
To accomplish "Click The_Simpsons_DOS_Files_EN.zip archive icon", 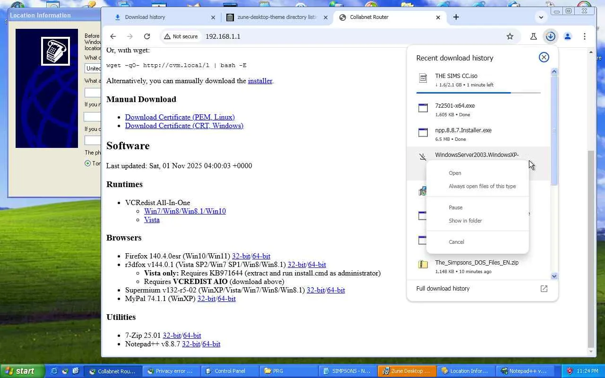I will (x=423, y=265).
